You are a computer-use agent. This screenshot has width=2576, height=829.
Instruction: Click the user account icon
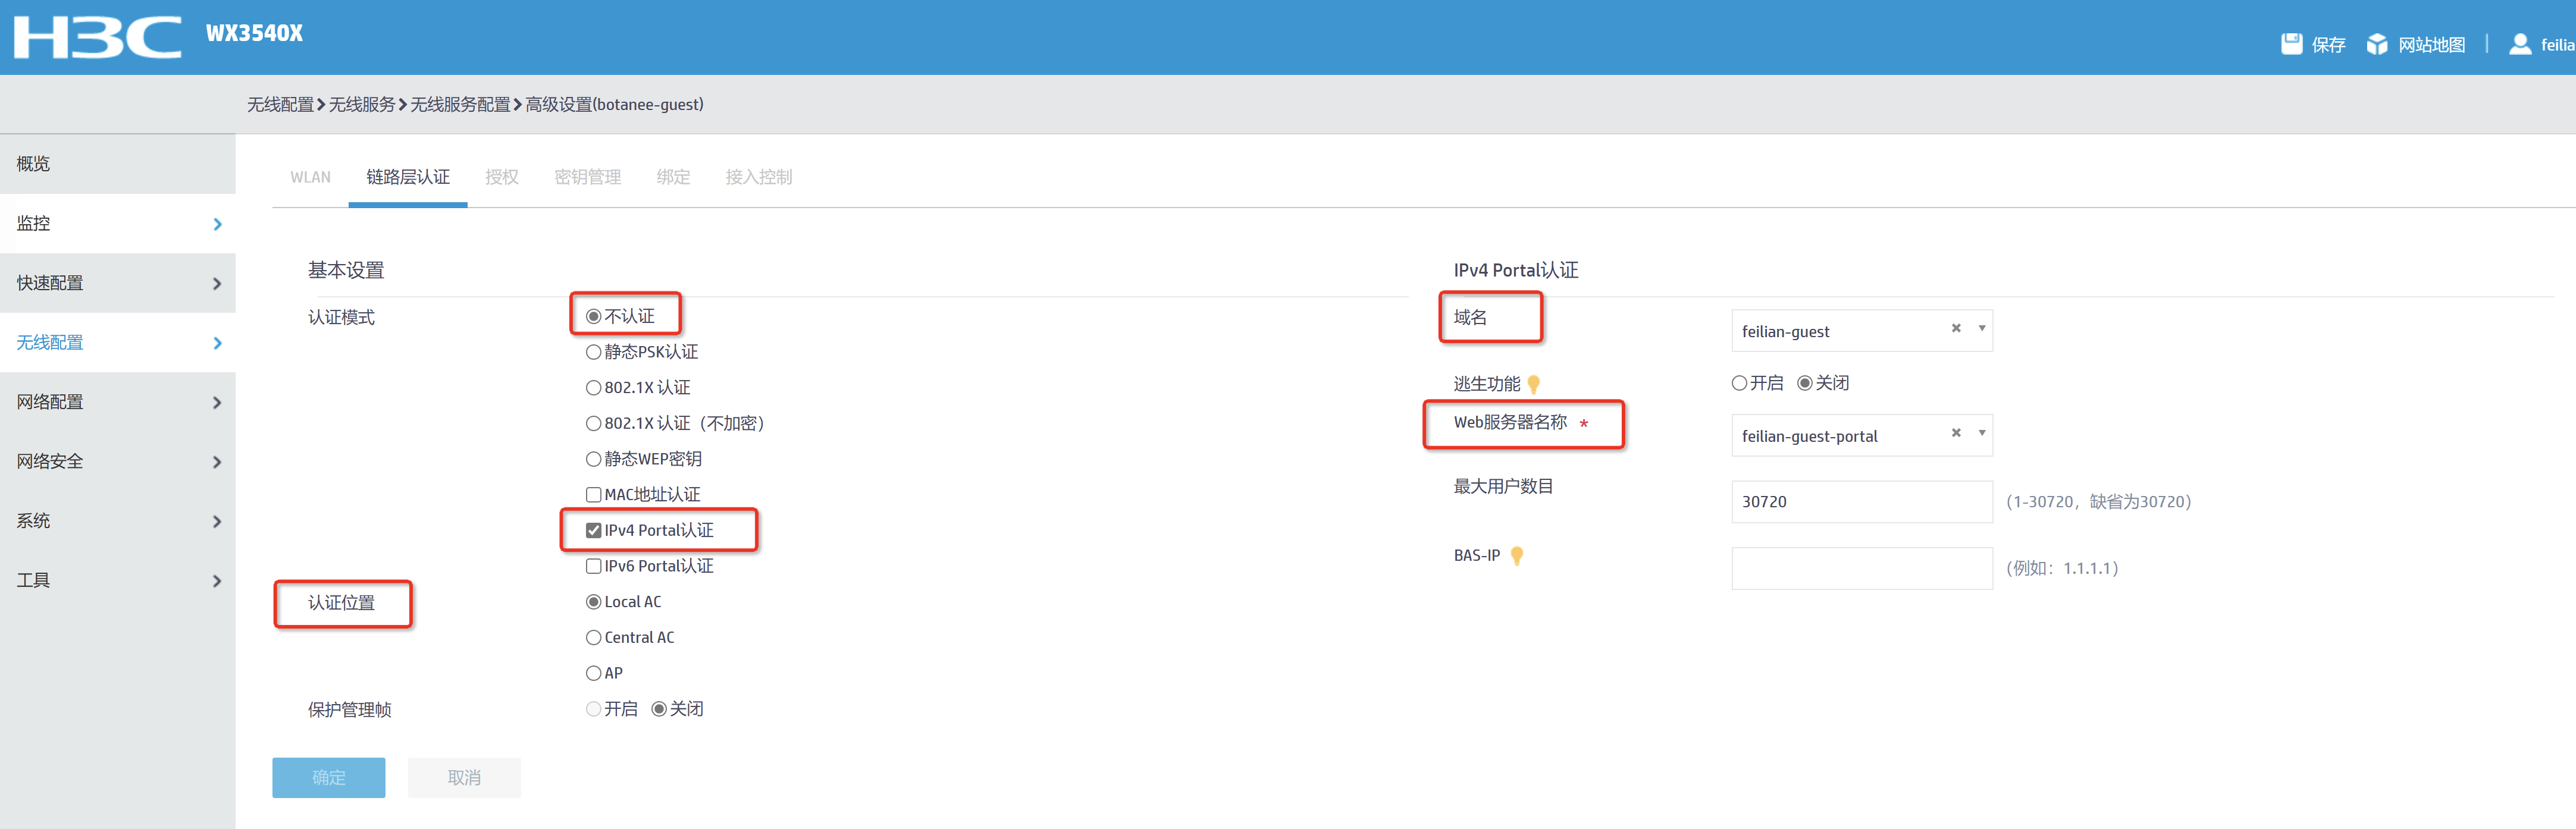point(2520,44)
